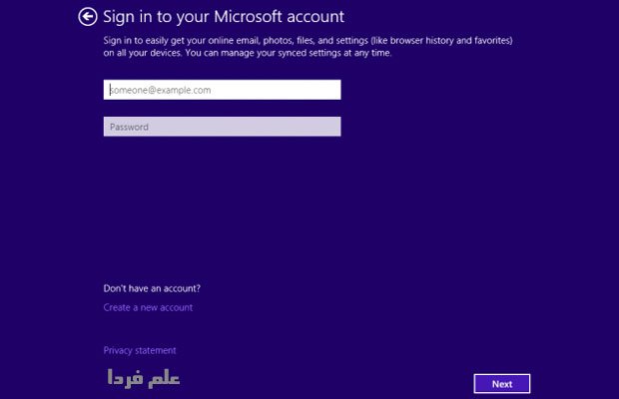
Task: Click the 'Password' placeholder text
Action: pyautogui.click(x=129, y=127)
